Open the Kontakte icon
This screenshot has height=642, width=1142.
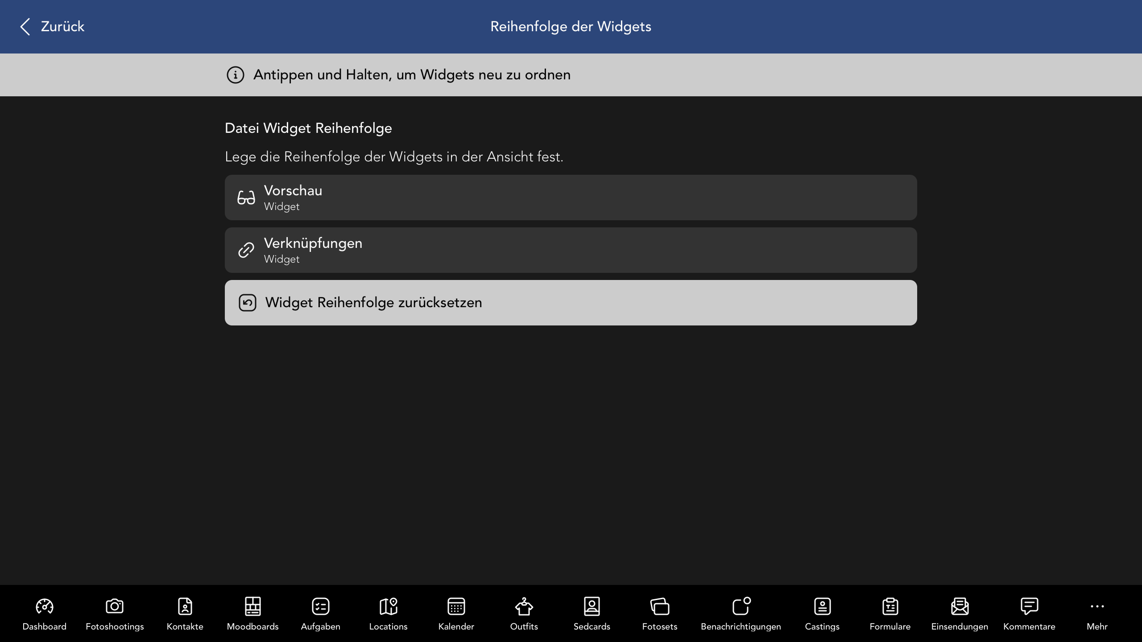[x=185, y=606]
